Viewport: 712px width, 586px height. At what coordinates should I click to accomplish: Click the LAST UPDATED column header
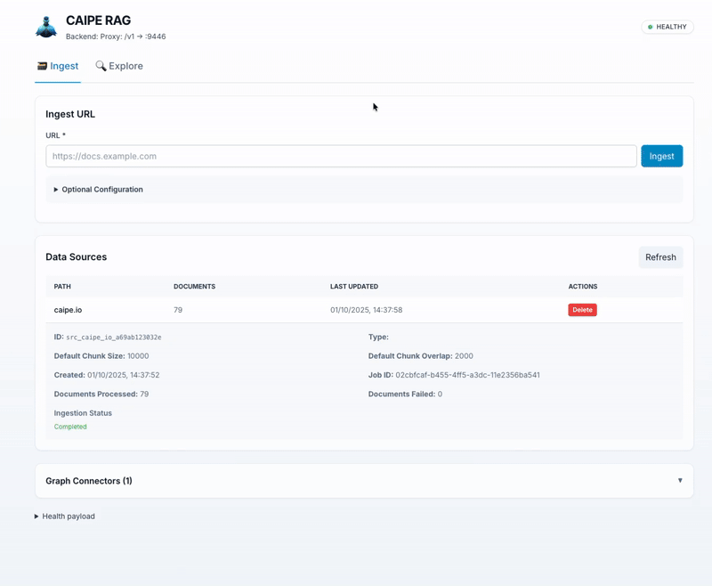coord(354,287)
